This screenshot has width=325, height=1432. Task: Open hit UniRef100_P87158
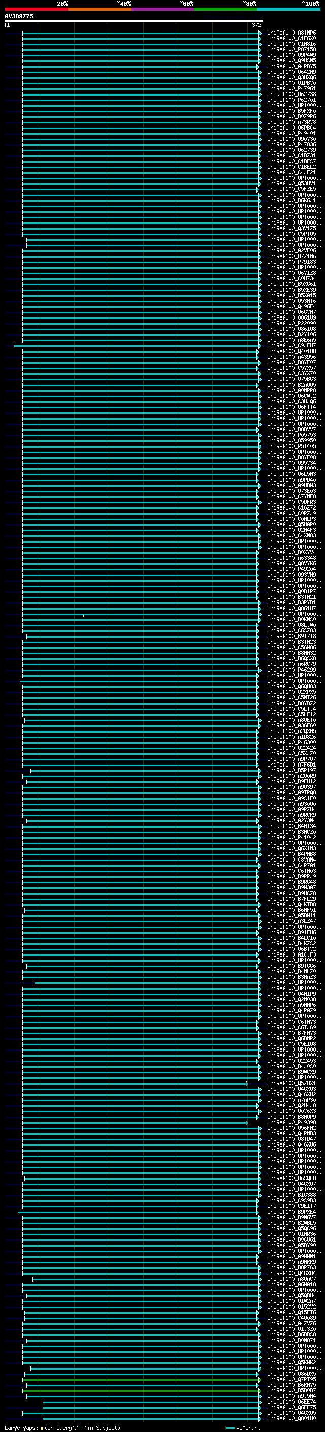click(291, 49)
